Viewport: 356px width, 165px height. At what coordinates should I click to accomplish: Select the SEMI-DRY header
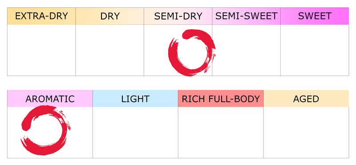tap(178, 16)
